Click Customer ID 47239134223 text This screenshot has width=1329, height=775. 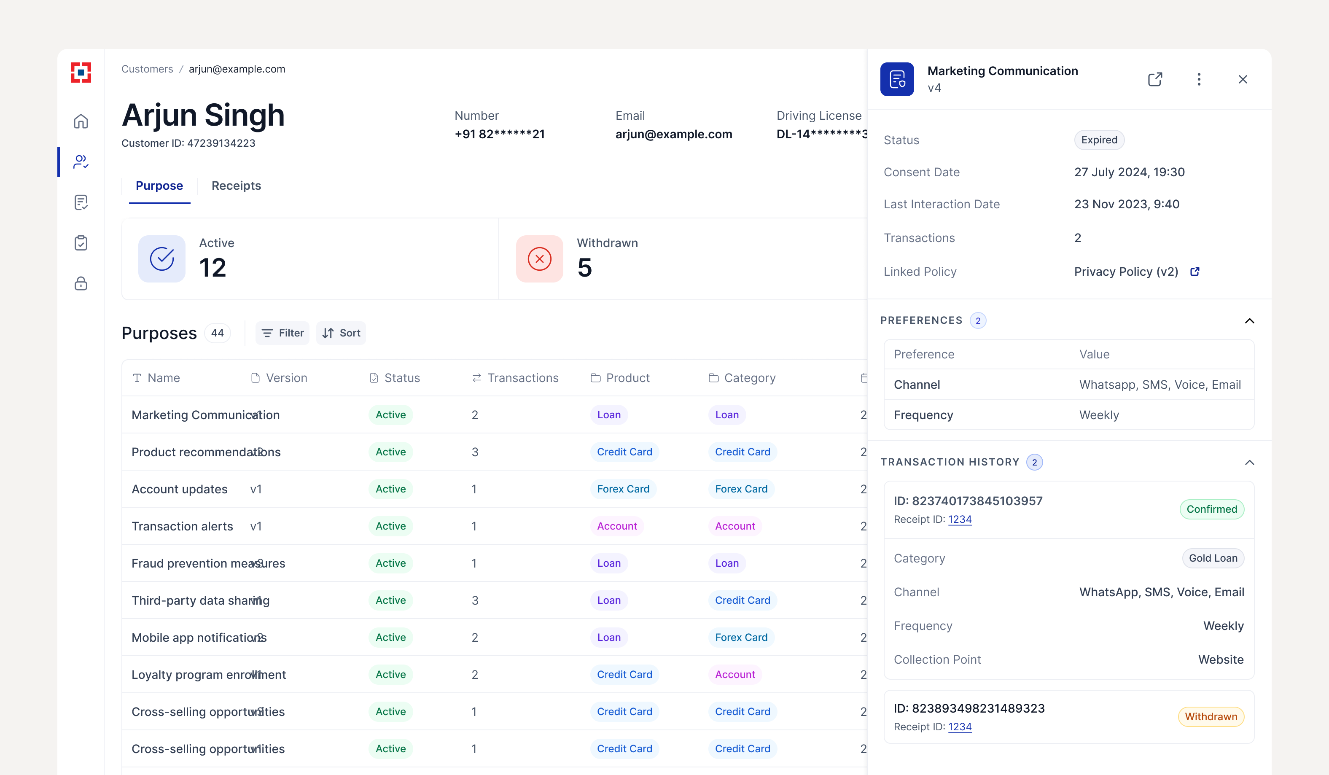188,143
